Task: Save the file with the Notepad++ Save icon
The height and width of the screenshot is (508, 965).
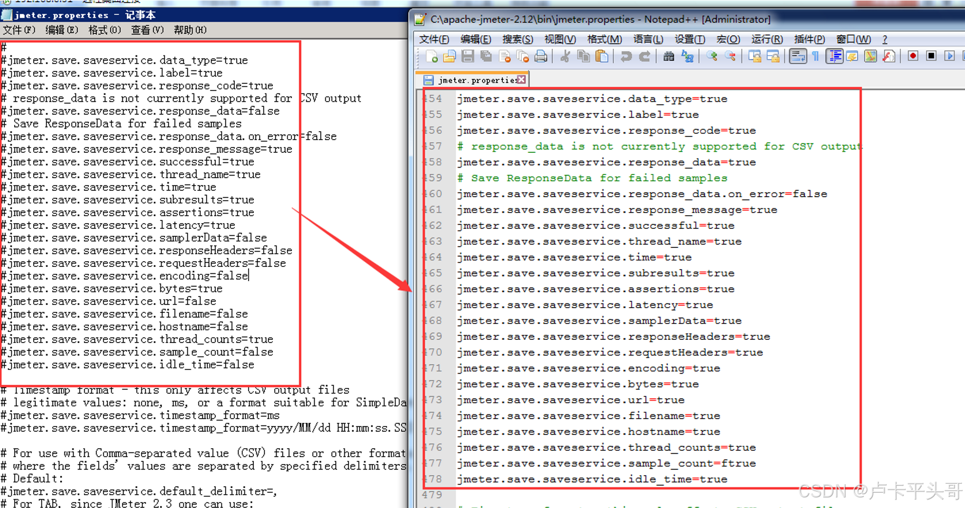Action: tap(467, 56)
